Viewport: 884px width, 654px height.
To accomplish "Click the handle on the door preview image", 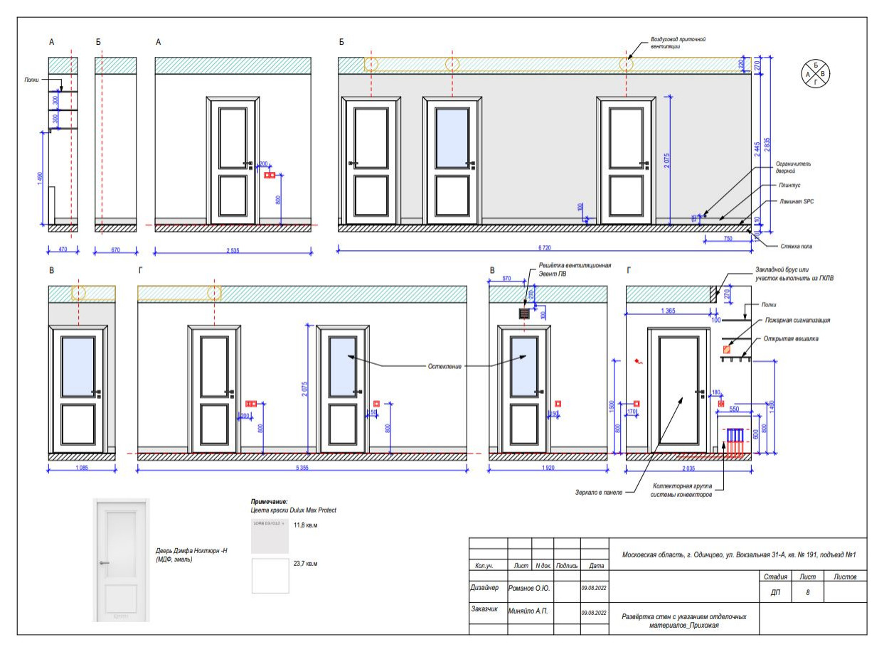I will click(105, 562).
